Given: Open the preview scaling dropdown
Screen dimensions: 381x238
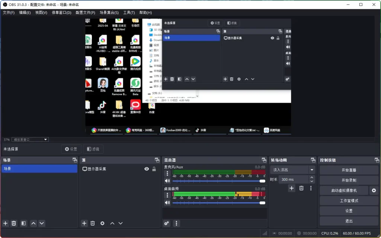Looking at the screenshot, I should [31, 139].
